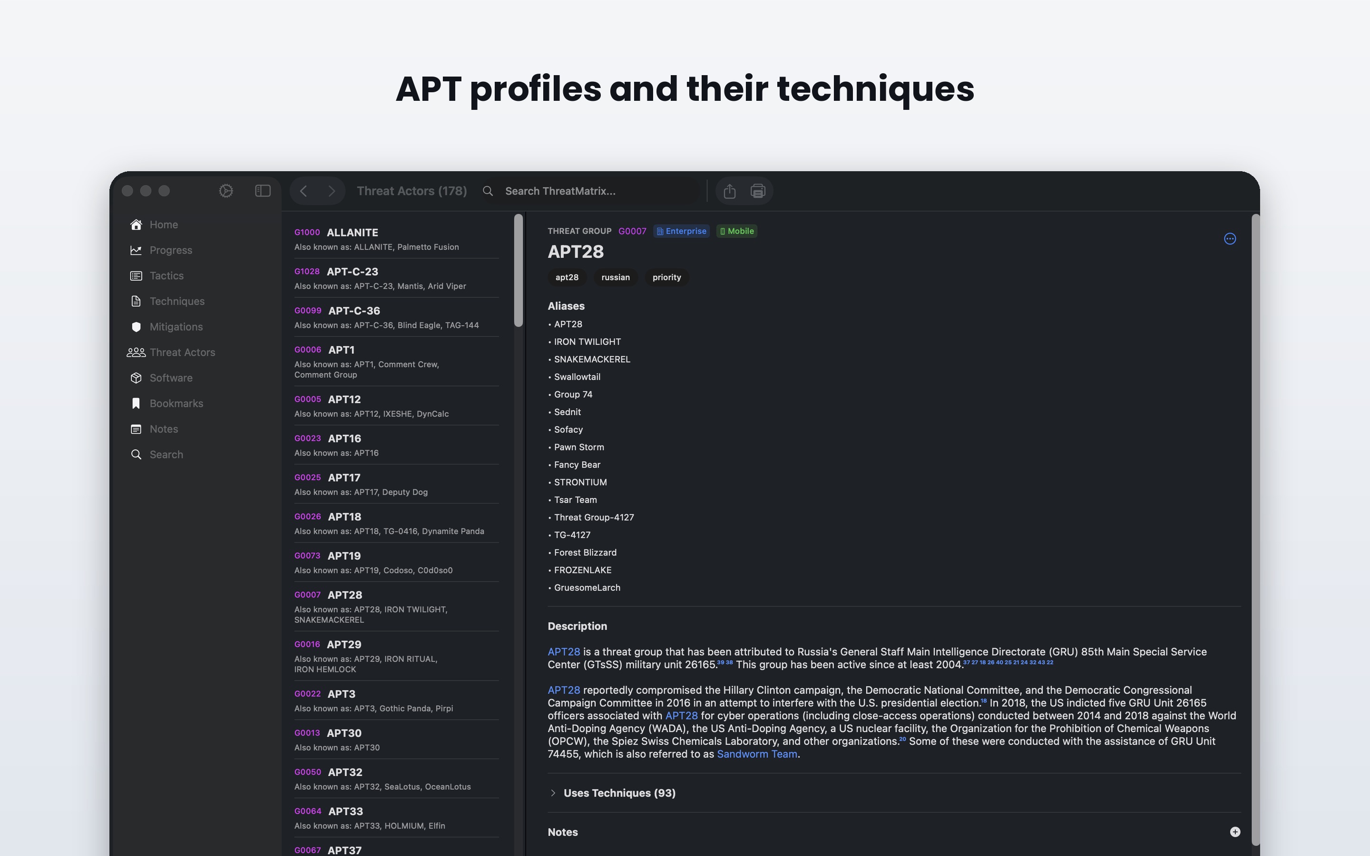1370x856 pixels.
Task: Click the Bookmarks icon in sidebar
Action: 136,403
